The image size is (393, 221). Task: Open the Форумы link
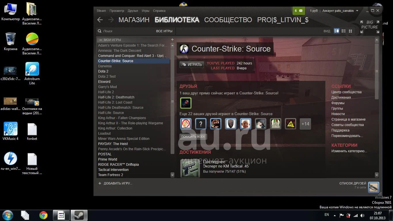pyautogui.click(x=338, y=103)
